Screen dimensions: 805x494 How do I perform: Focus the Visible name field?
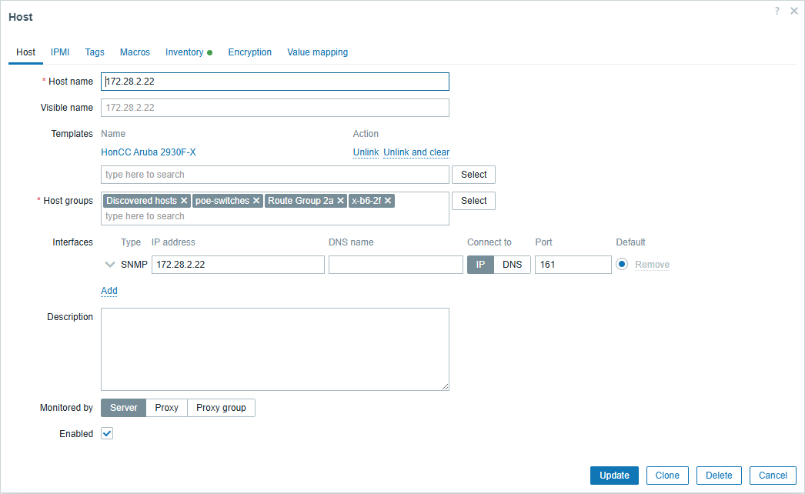pyautogui.click(x=276, y=108)
